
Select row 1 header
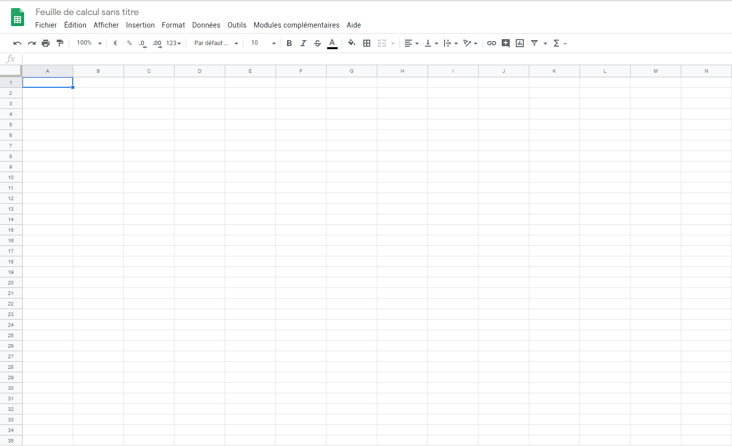[x=11, y=82]
